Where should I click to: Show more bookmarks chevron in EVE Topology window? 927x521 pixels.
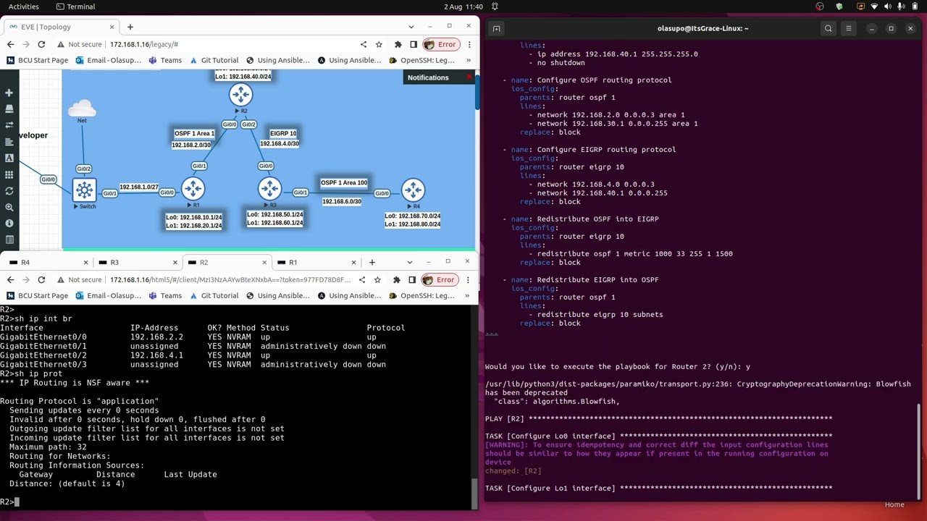click(467, 60)
